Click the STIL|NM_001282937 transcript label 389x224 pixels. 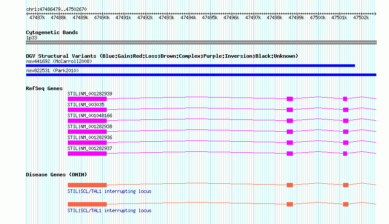pos(90,148)
